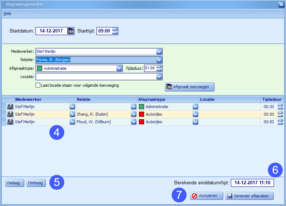Open Medewerker dropdown on the Floyd row
Viewport: 286px width, 206px height.
pos(73,122)
